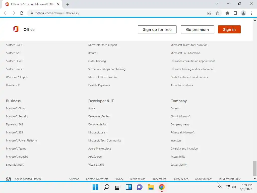Open the share page icon
The height and width of the screenshot is (193, 257).
209,13
